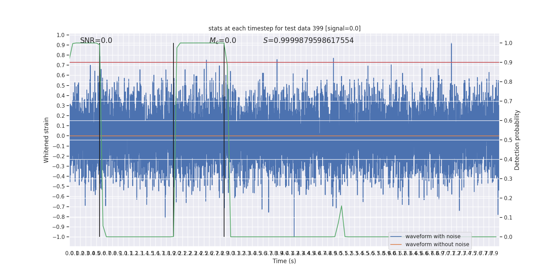Viewport: 555px width, 277px height.
Task: Click the 1.0 tick on the right axis
Action: (x=508, y=43)
